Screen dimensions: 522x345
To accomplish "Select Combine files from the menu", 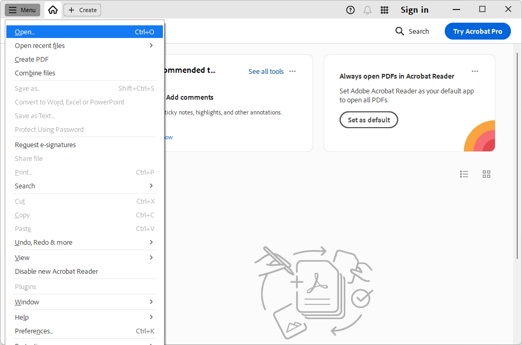I will (x=35, y=73).
